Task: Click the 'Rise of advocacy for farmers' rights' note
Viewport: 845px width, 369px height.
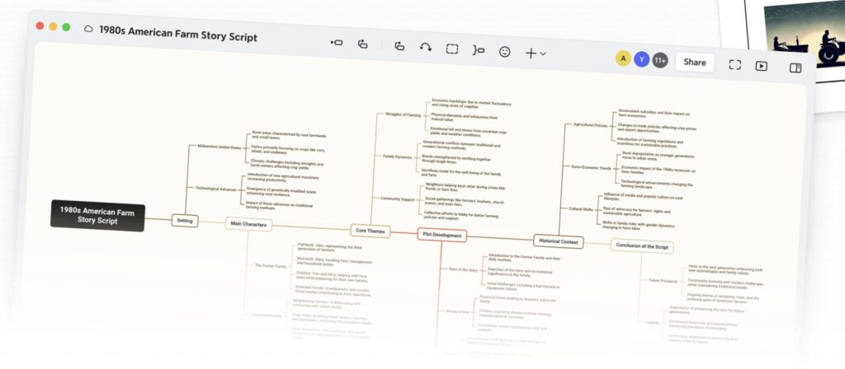Action: (638, 212)
